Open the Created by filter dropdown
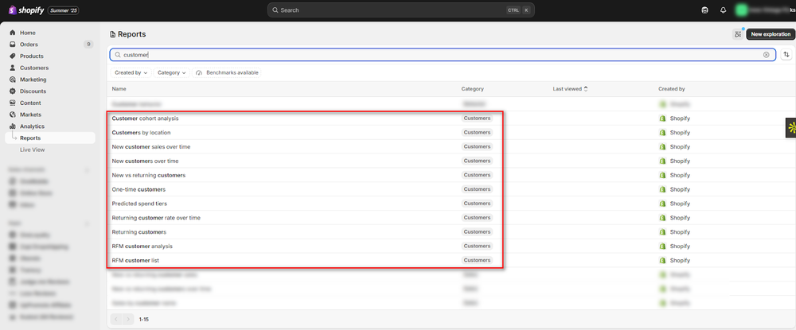Screen dimensions: 796x330 point(131,73)
